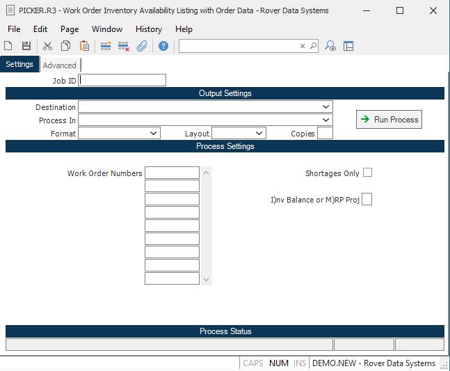This screenshot has width=450, height=371.
Task: Open help with the question mark icon
Action: coord(163,46)
